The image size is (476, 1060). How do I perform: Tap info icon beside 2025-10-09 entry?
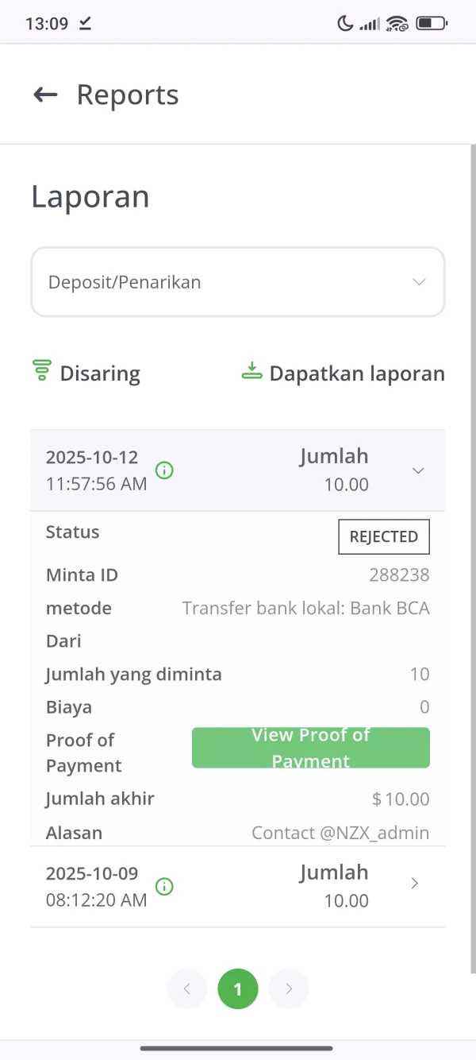(164, 887)
